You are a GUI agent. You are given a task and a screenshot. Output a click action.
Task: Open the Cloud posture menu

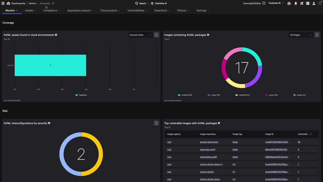pyautogui.click(x=110, y=10)
